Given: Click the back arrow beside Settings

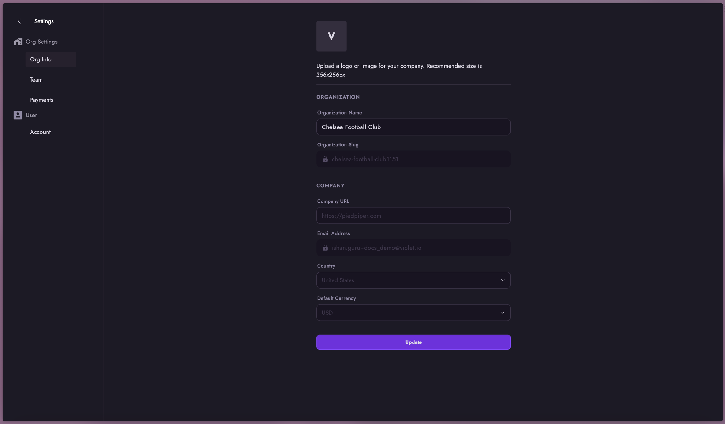Looking at the screenshot, I should [x=20, y=21].
